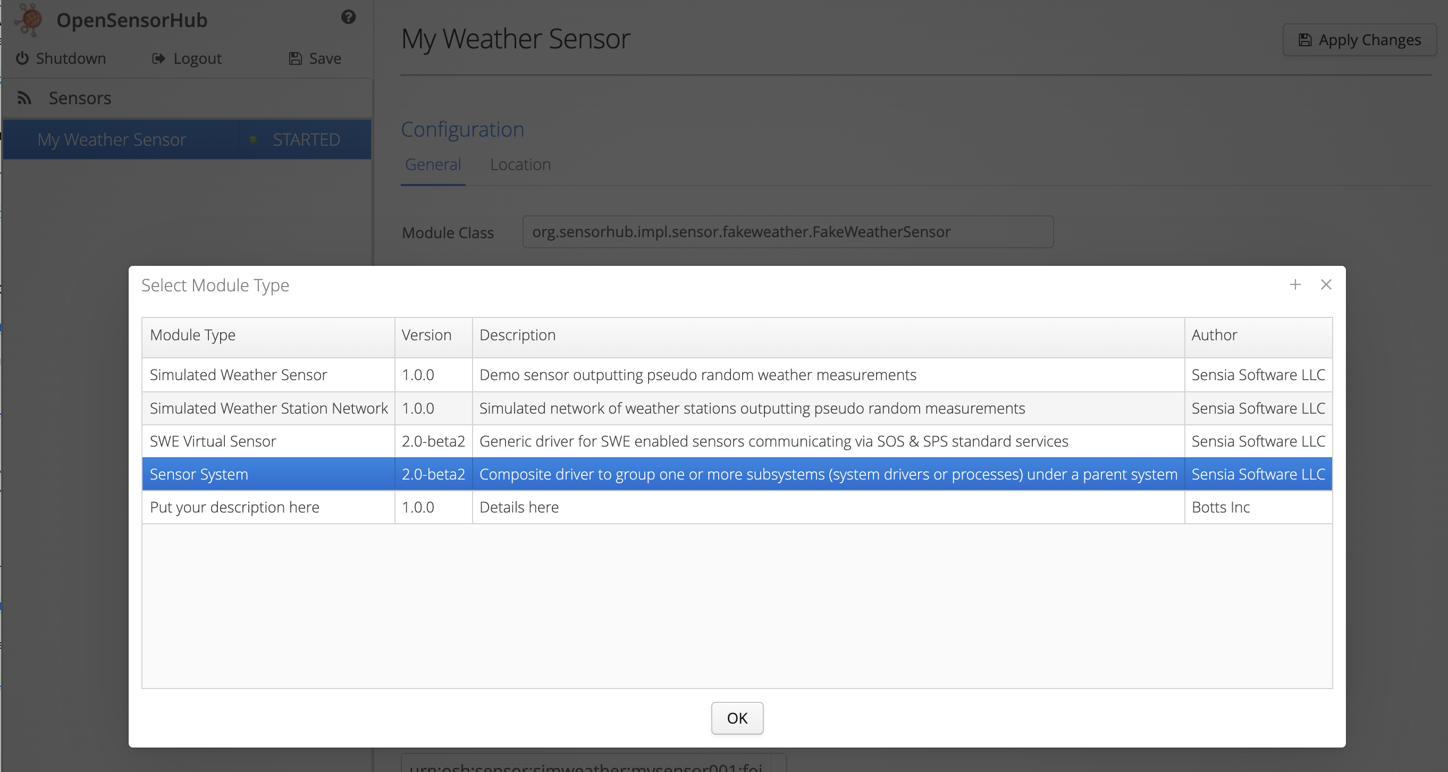Close the Select Module Type dialog
The height and width of the screenshot is (772, 1448).
click(1326, 285)
